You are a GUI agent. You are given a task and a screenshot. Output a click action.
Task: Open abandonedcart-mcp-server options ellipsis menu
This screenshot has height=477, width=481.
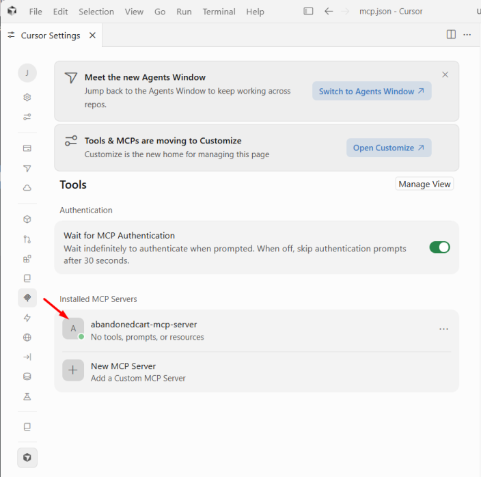pos(443,329)
